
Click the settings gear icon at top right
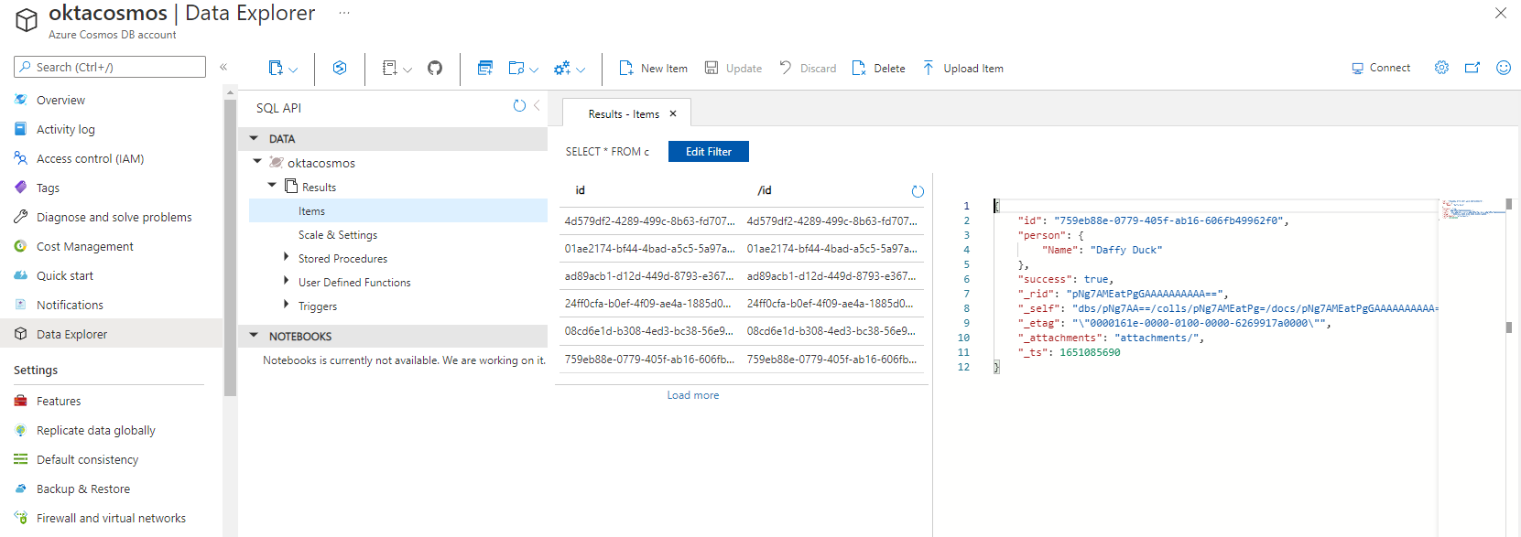tap(1441, 68)
